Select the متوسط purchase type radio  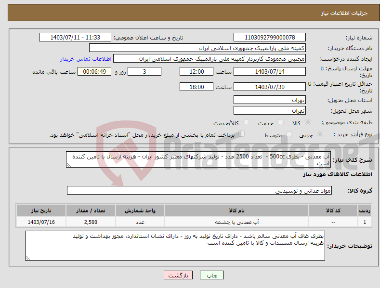289,134
